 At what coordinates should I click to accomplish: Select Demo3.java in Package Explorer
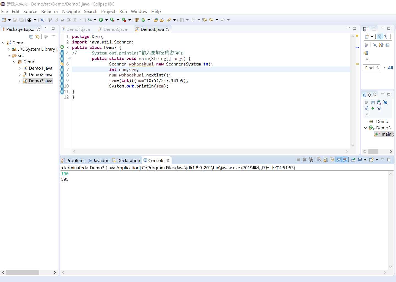[38, 81]
